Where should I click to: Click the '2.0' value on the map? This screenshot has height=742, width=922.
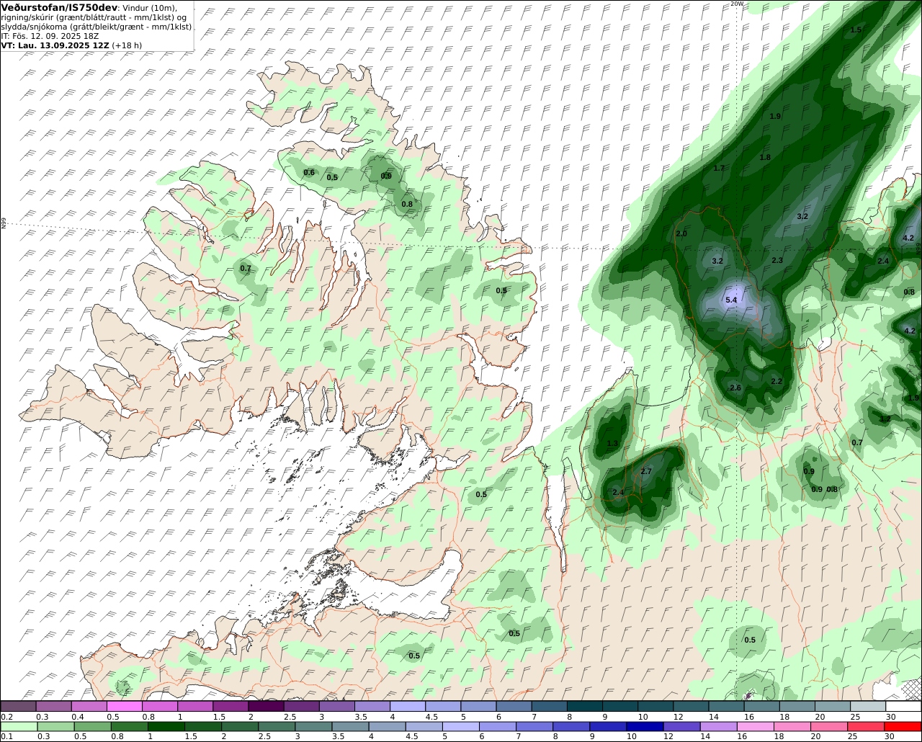(681, 234)
